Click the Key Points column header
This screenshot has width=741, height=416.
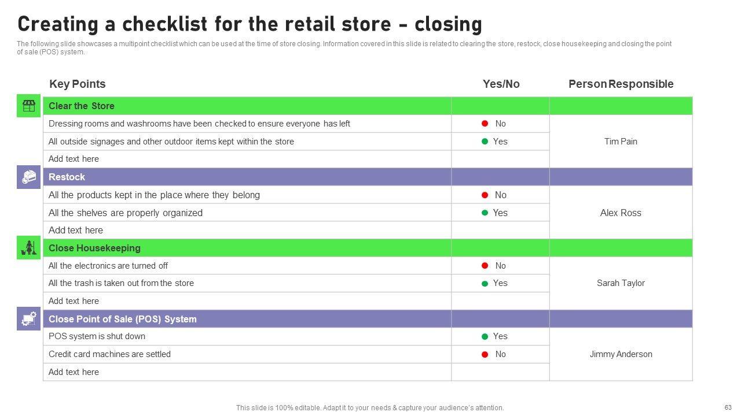coord(78,84)
